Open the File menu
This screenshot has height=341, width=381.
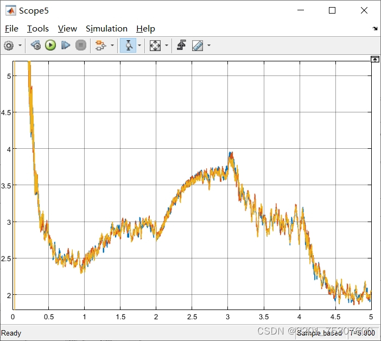(11, 29)
